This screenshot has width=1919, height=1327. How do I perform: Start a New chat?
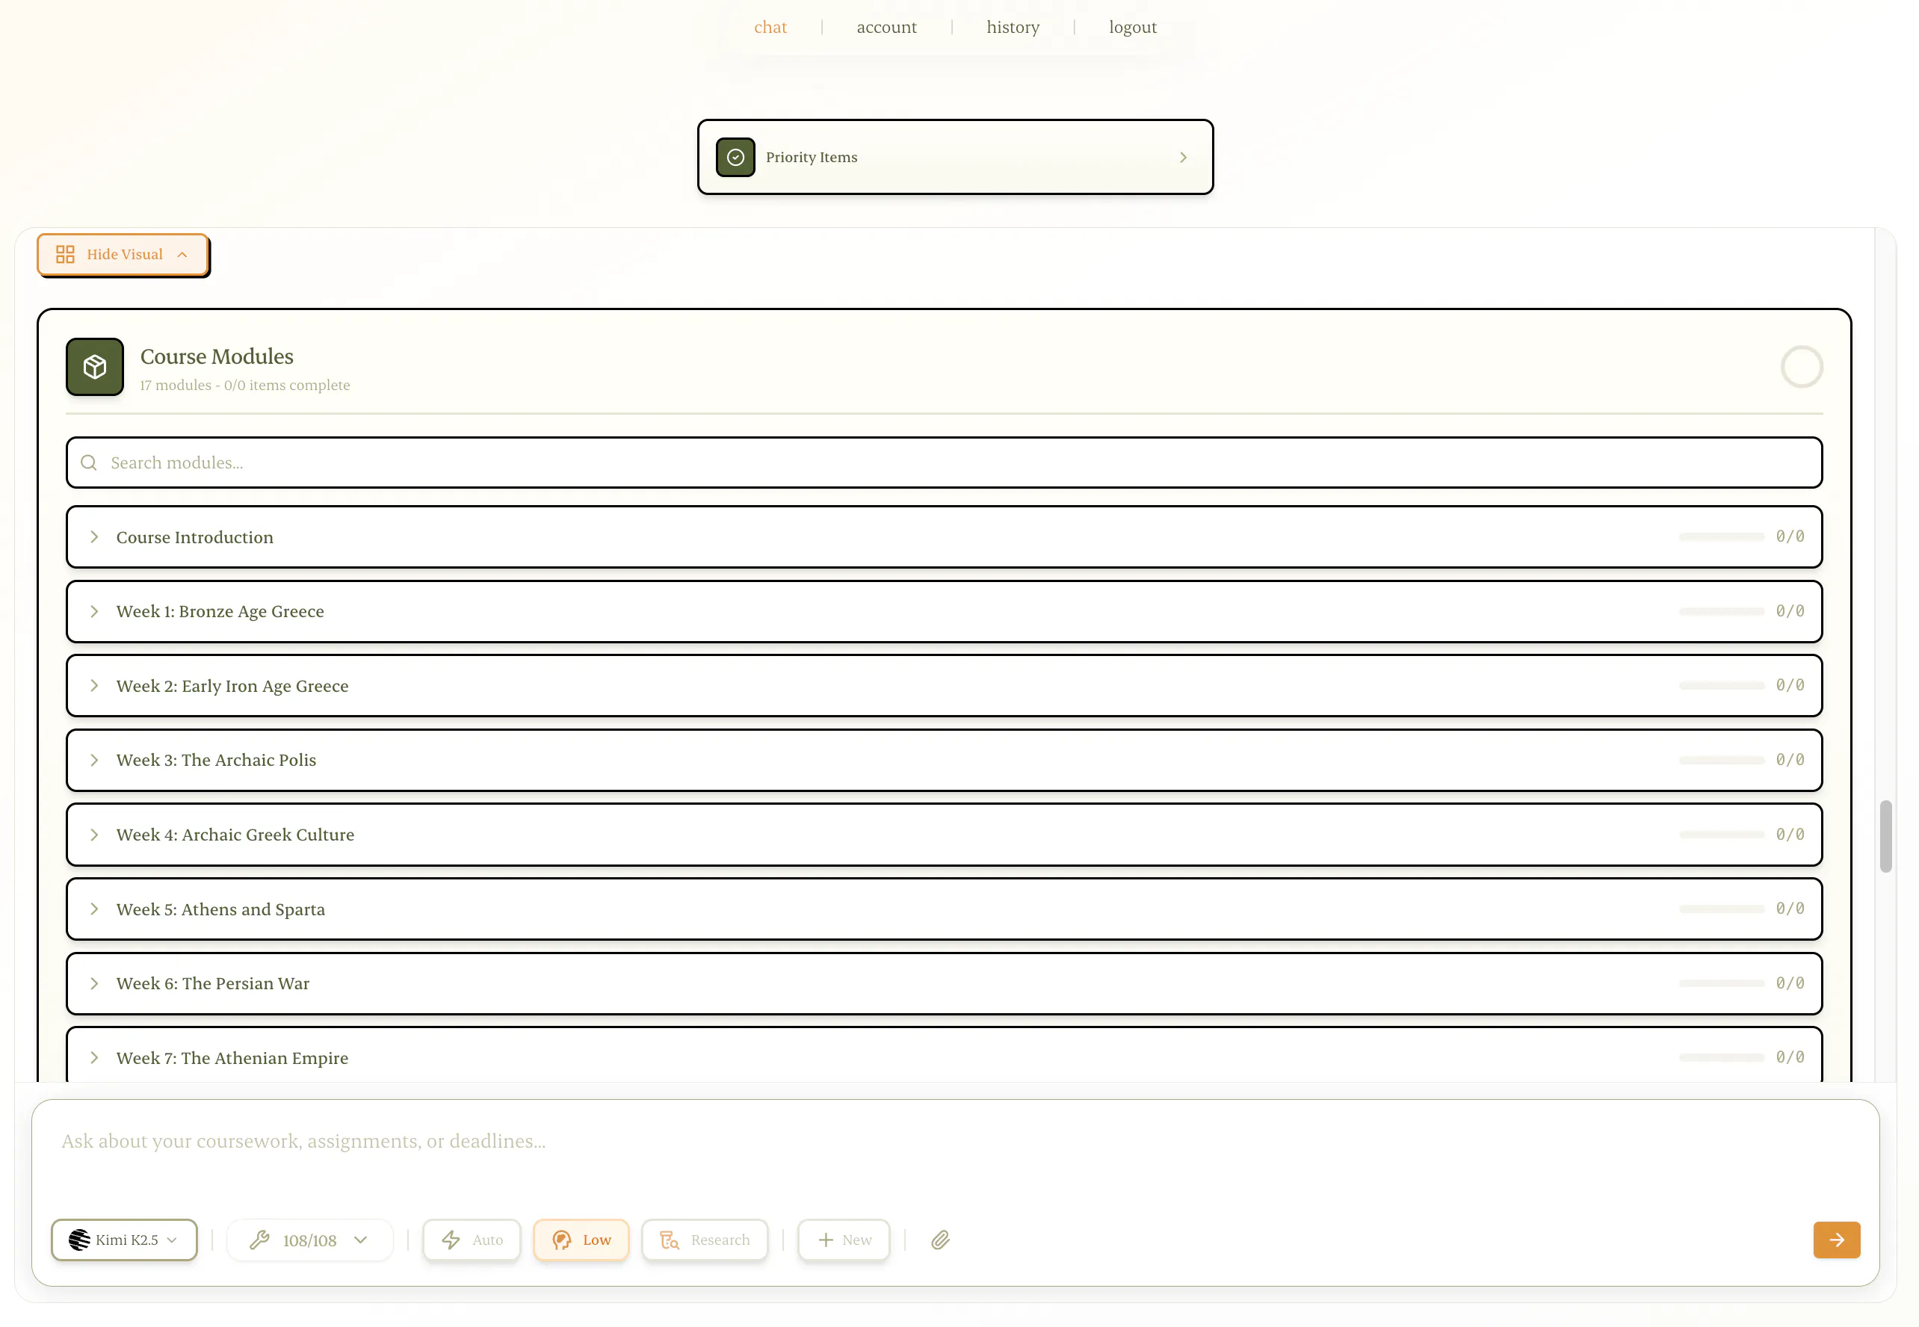point(844,1240)
